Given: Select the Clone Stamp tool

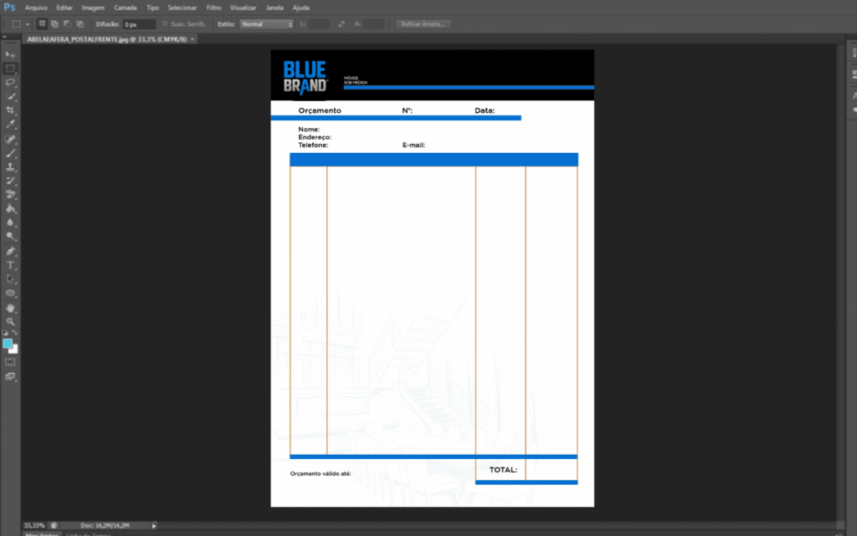Looking at the screenshot, I should 11,167.
